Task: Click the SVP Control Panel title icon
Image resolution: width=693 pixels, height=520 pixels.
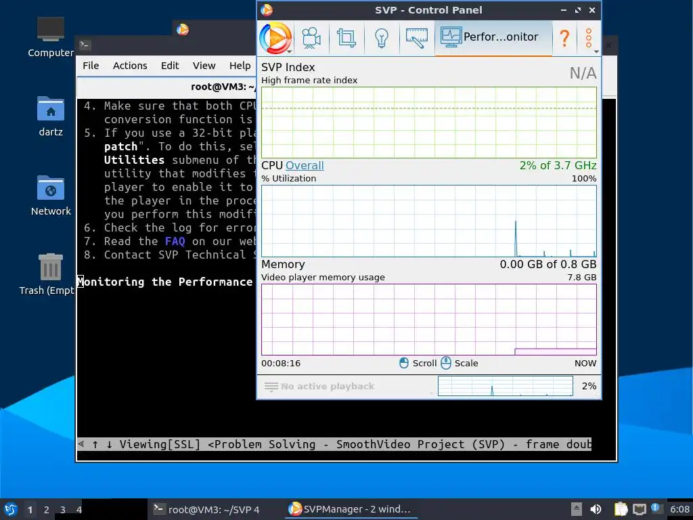Action: point(267,10)
